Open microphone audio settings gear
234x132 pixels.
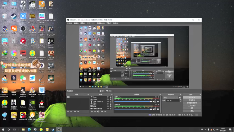tap(158, 101)
